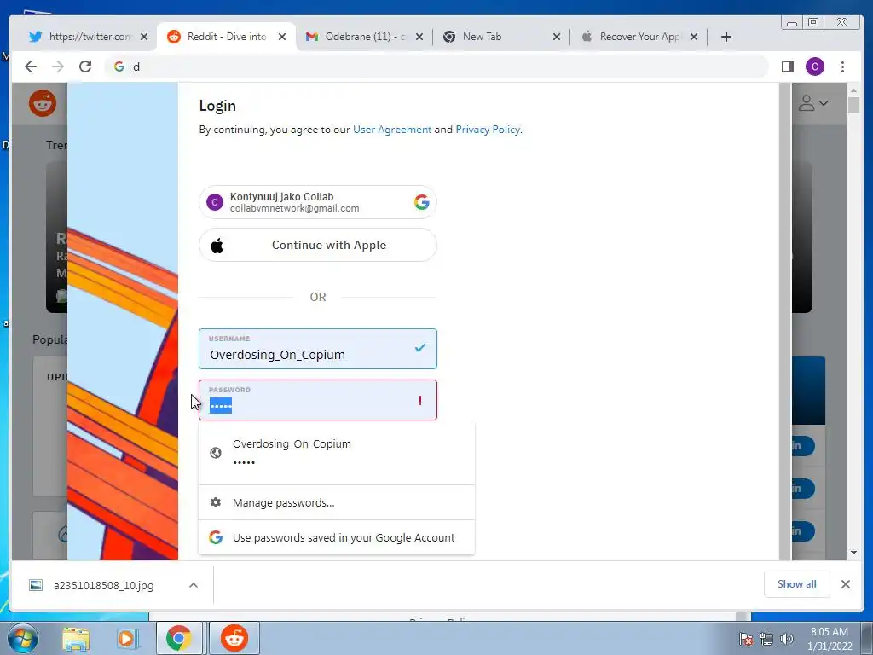Open the Privacy Policy link
Viewport: 873px width, 655px height.
click(488, 130)
